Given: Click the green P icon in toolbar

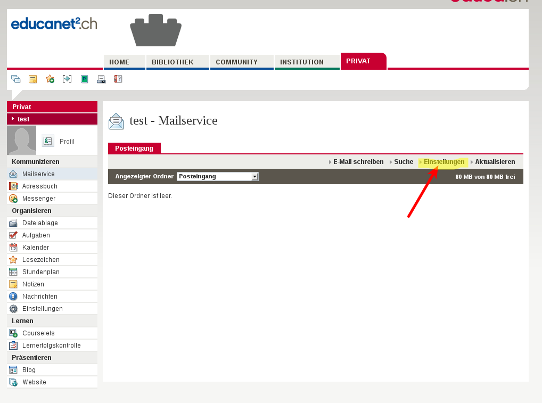Looking at the screenshot, I should click(x=84, y=79).
